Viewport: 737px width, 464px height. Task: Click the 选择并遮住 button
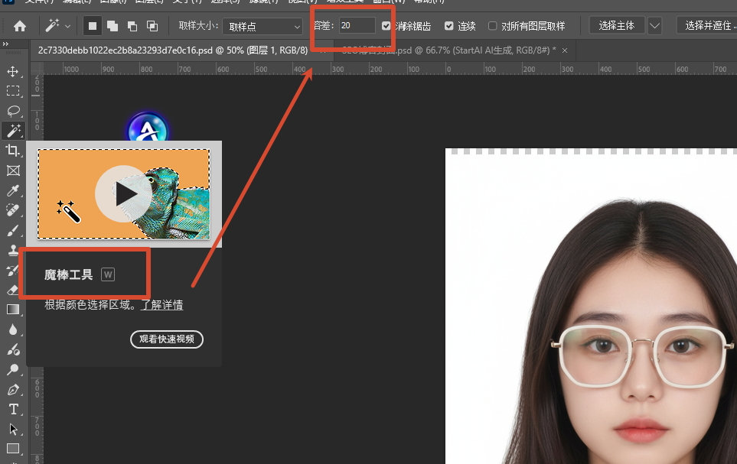pos(707,25)
